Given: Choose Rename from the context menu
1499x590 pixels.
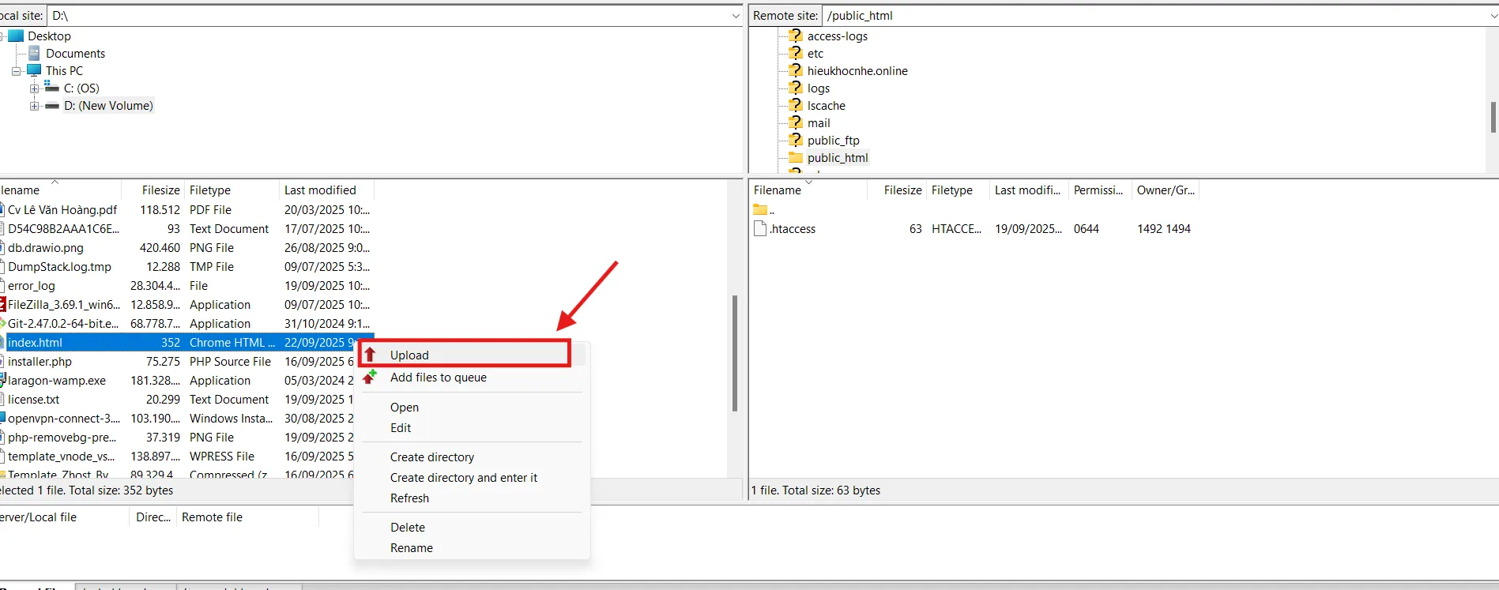Looking at the screenshot, I should 412,547.
